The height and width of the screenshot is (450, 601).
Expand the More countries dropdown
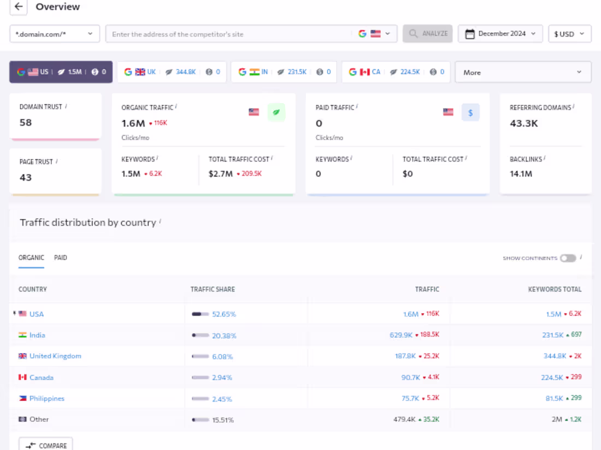(523, 72)
